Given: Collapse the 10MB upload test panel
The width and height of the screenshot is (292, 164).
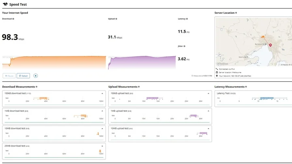Looking at the screenshot, I should (x=208, y=128).
